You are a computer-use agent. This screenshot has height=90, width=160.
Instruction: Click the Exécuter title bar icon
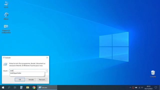click(x=4, y=58)
